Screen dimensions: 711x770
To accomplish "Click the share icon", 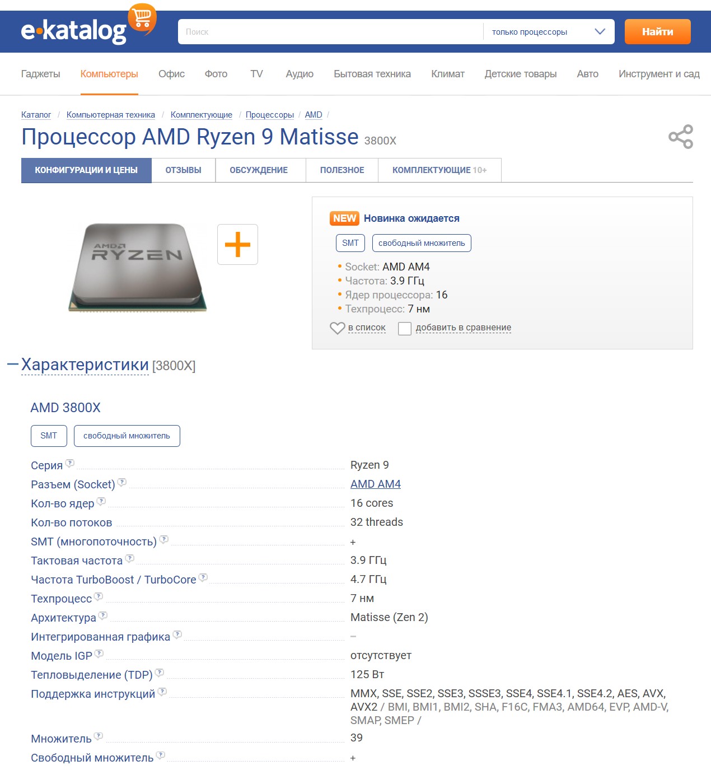I will 681,137.
